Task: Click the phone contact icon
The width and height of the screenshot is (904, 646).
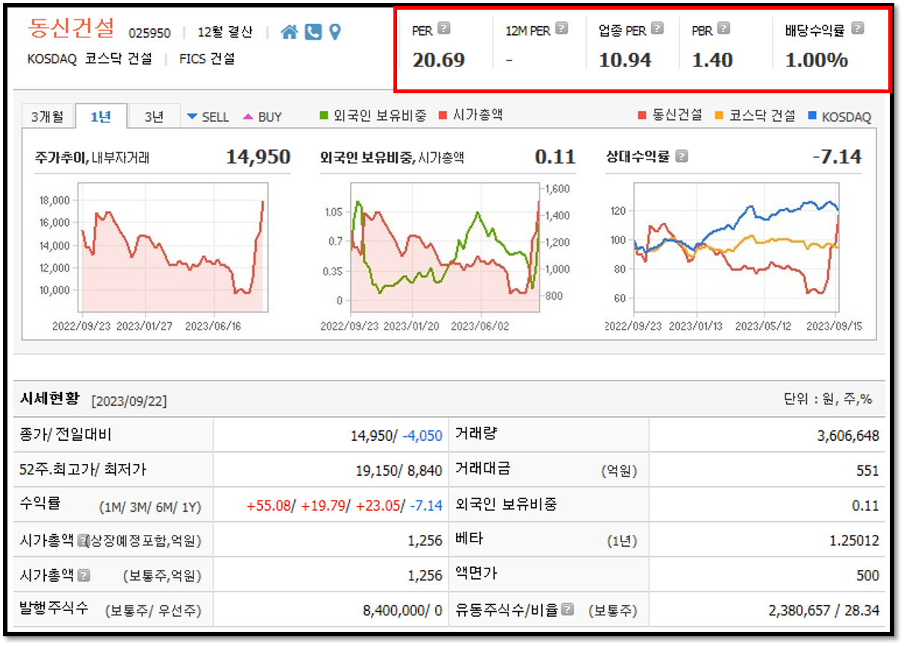Action: click(x=314, y=31)
